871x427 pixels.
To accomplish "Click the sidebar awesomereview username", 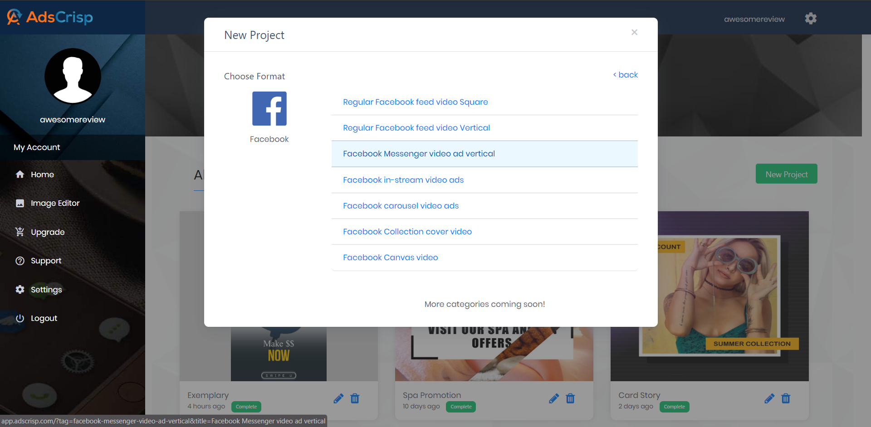I will point(73,120).
